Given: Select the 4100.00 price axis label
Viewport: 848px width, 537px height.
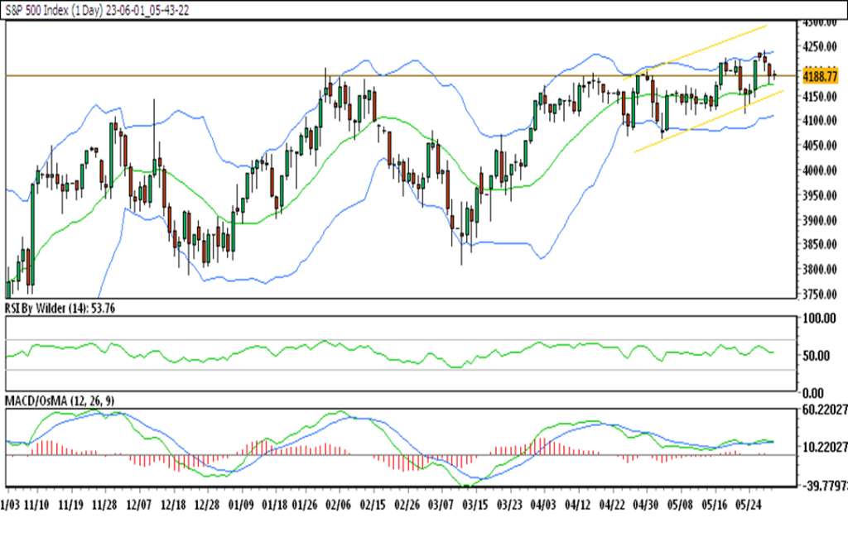Looking at the screenshot, I should pos(820,121).
